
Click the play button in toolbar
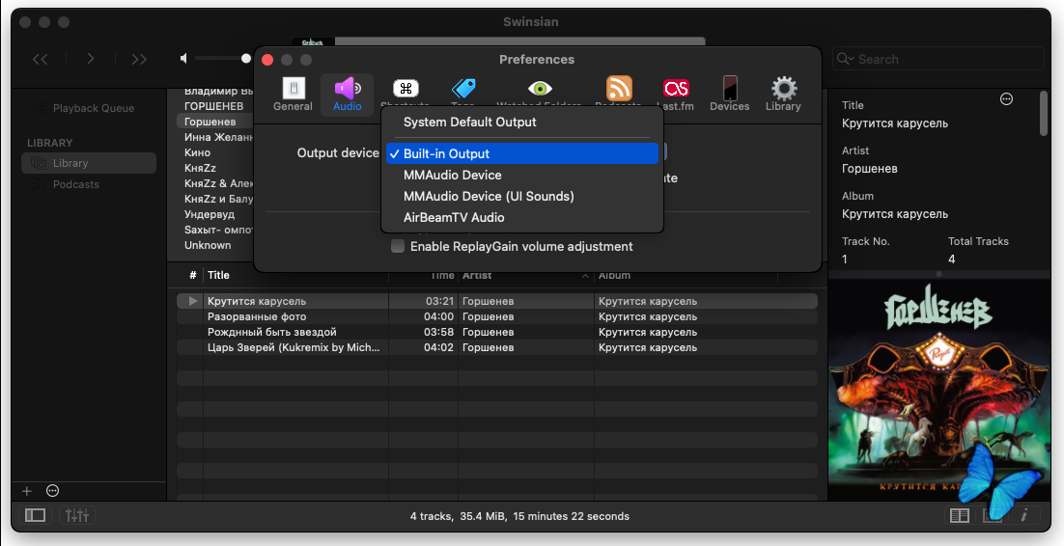click(x=90, y=59)
